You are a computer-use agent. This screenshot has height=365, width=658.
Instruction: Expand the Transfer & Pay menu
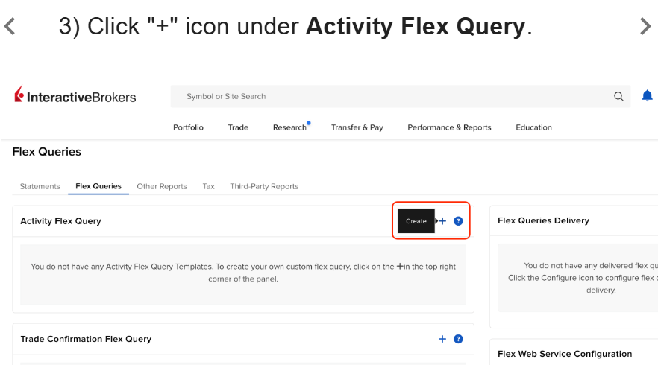(x=357, y=127)
